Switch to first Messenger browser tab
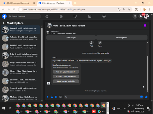Screen dimensions: 153x114 click(x=18, y=3)
